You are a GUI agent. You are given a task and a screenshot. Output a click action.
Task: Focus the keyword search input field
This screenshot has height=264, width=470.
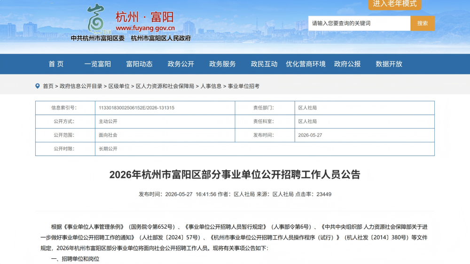coord(359,24)
